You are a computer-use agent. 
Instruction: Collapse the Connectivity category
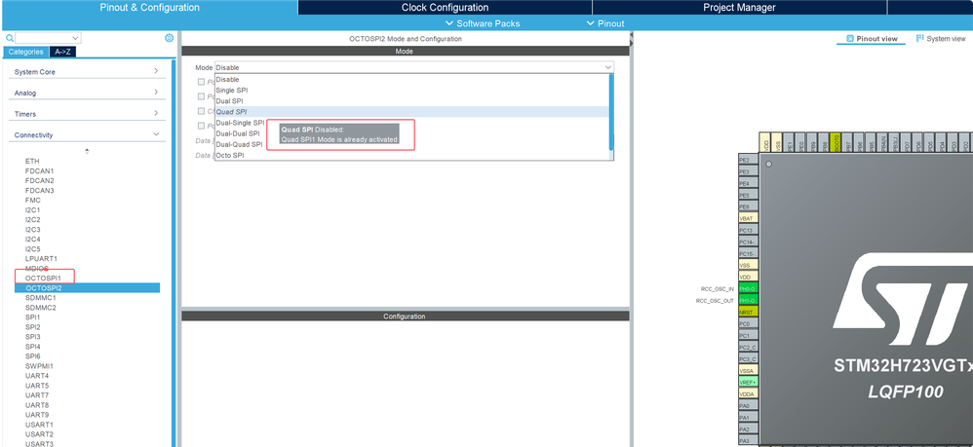87,135
